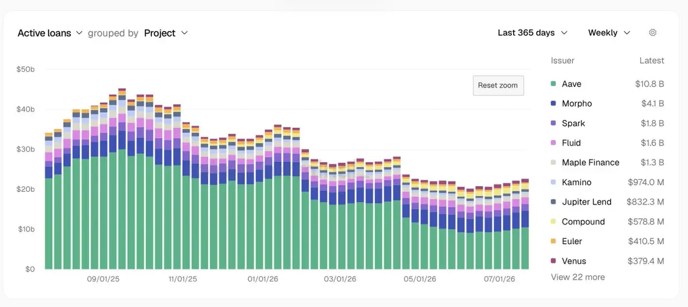The width and height of the screenshot is (688, 307).
Task: Click the Compound legend color square
Action: pos(553,222)
